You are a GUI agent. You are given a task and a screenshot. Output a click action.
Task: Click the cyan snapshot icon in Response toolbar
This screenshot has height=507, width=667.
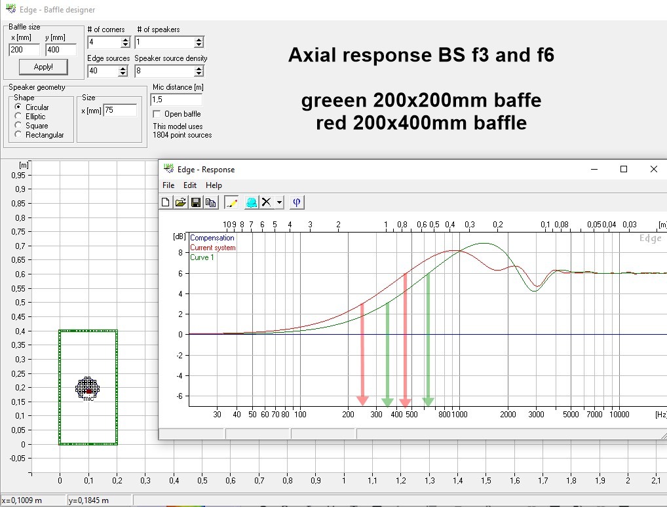[x=252, y=202]
